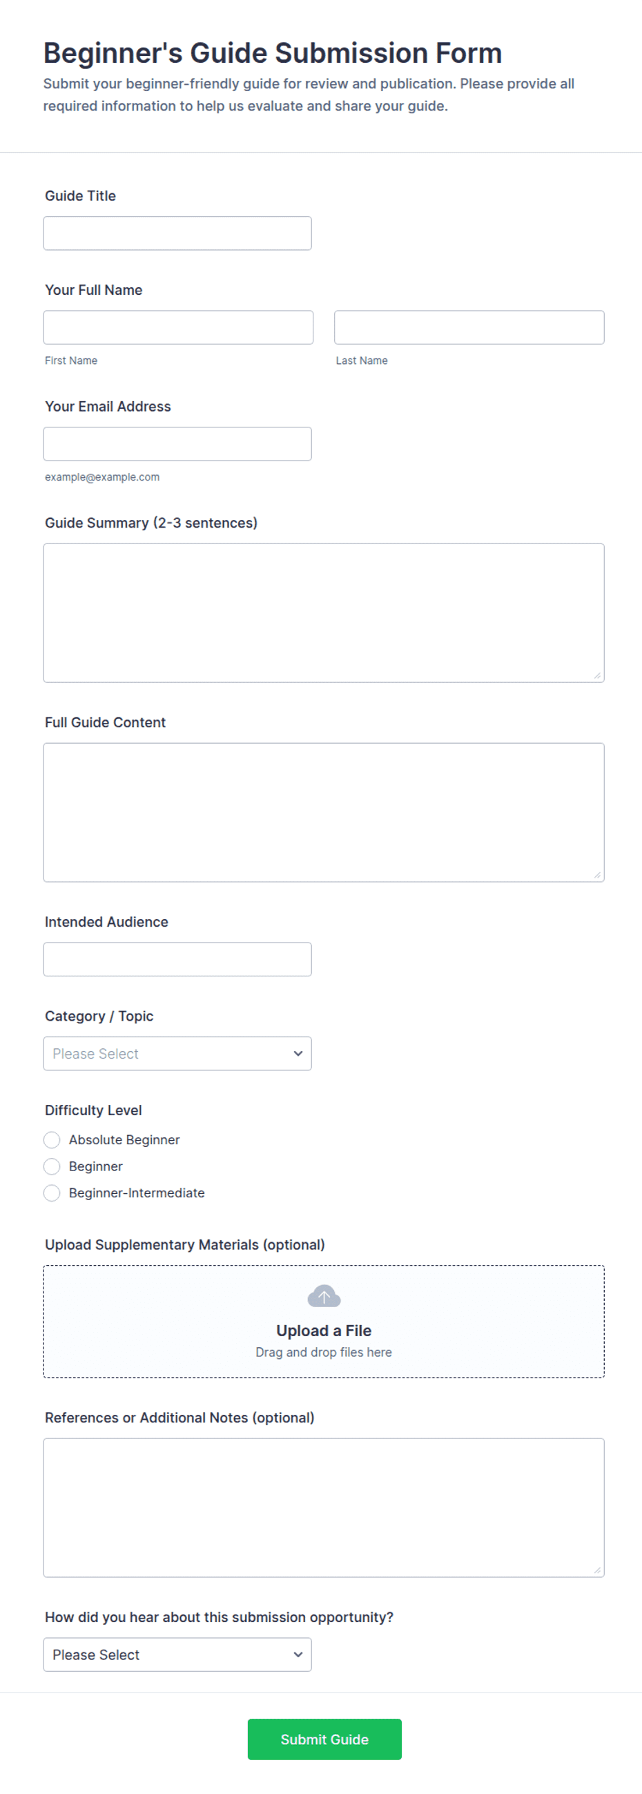Click inside the Guide Summary textarea
Viewport: 642px width, 1794px height.
[324, 613]
